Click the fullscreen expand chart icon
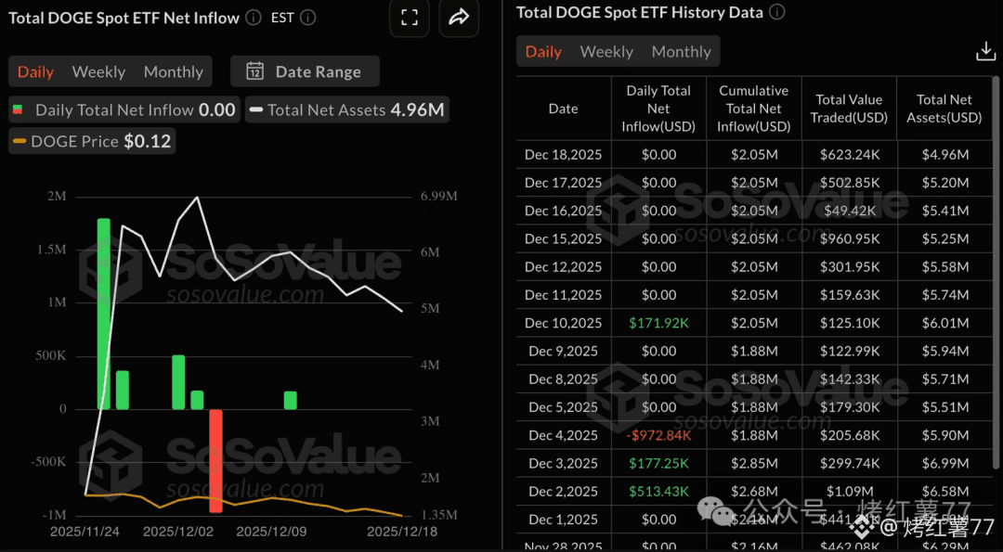The height and width of the screenshot is (552, 1003). coord(410,18)
